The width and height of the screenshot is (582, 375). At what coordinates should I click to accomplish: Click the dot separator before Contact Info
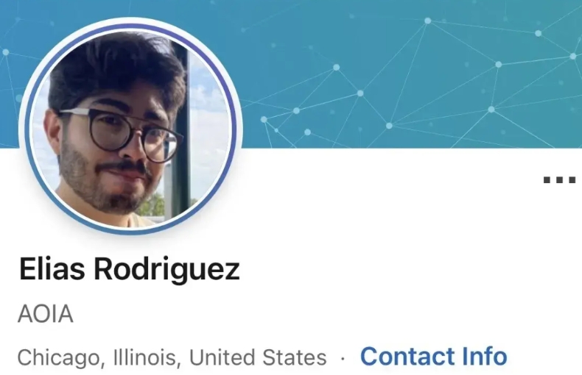tap(343, 359)
